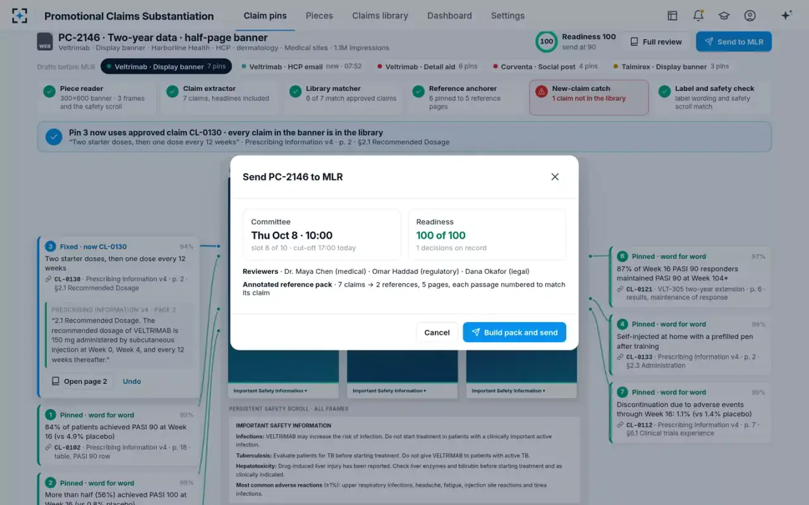The image size is (809, 505).
Task: Click the New-claim catch warning icon
Action: tap(541, 92)
